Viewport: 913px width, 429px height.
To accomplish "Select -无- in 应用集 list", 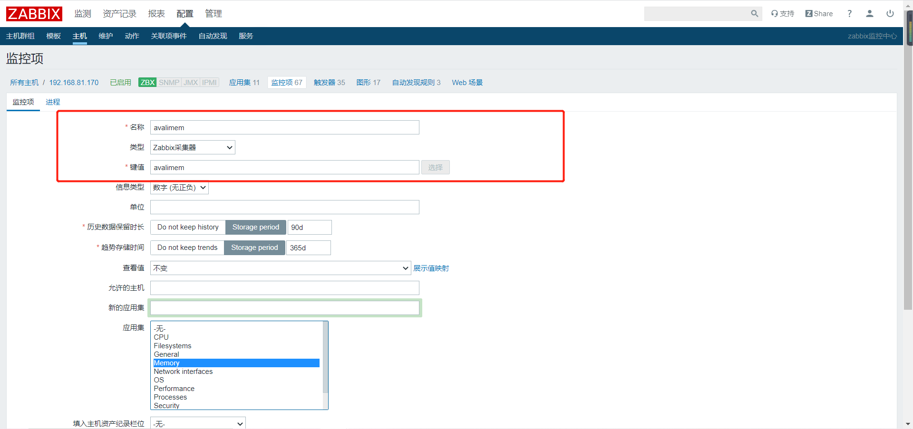I will point(236,329).
